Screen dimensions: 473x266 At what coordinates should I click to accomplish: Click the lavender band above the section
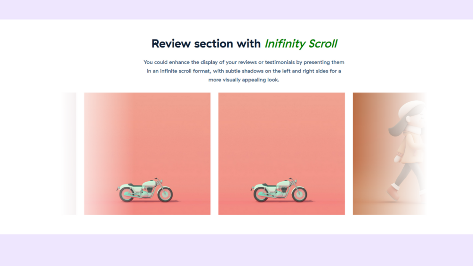[236, 9]
